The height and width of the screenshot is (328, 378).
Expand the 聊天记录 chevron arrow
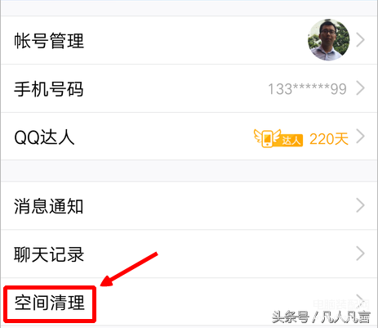tap(361, 254)
